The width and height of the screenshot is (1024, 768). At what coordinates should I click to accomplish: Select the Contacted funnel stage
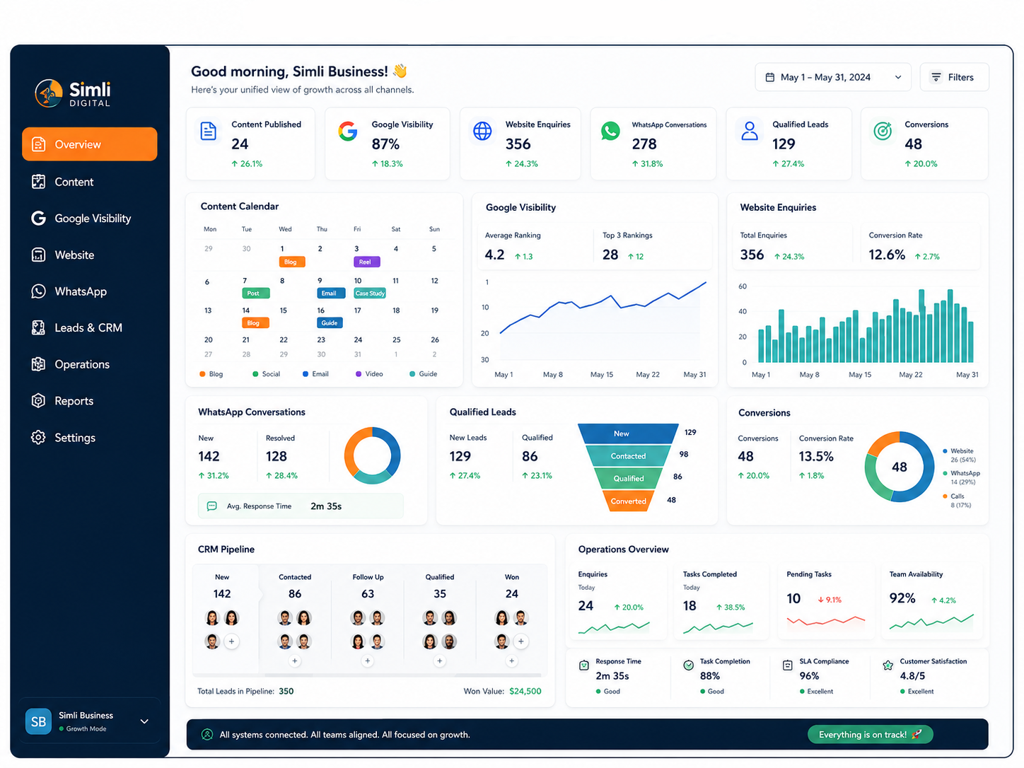click(x=628, y=456)
